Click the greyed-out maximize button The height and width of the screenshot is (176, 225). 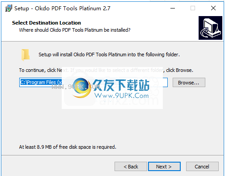[x=193, y=8]
